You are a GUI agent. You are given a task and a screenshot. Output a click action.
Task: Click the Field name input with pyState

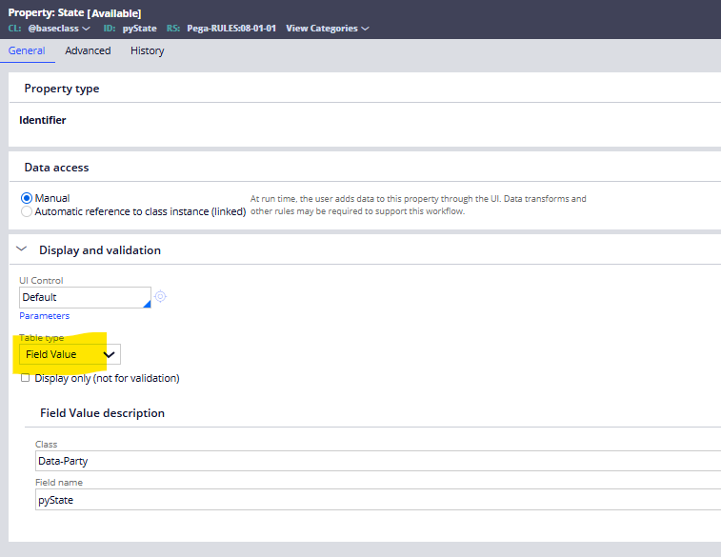coord(376,500)
